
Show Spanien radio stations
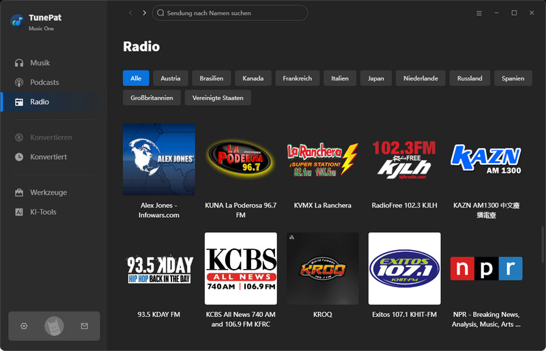coord(513,78)
